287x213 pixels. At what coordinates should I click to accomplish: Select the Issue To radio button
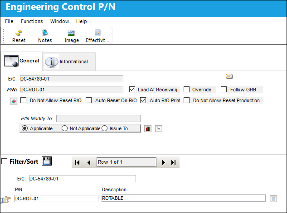105,128
